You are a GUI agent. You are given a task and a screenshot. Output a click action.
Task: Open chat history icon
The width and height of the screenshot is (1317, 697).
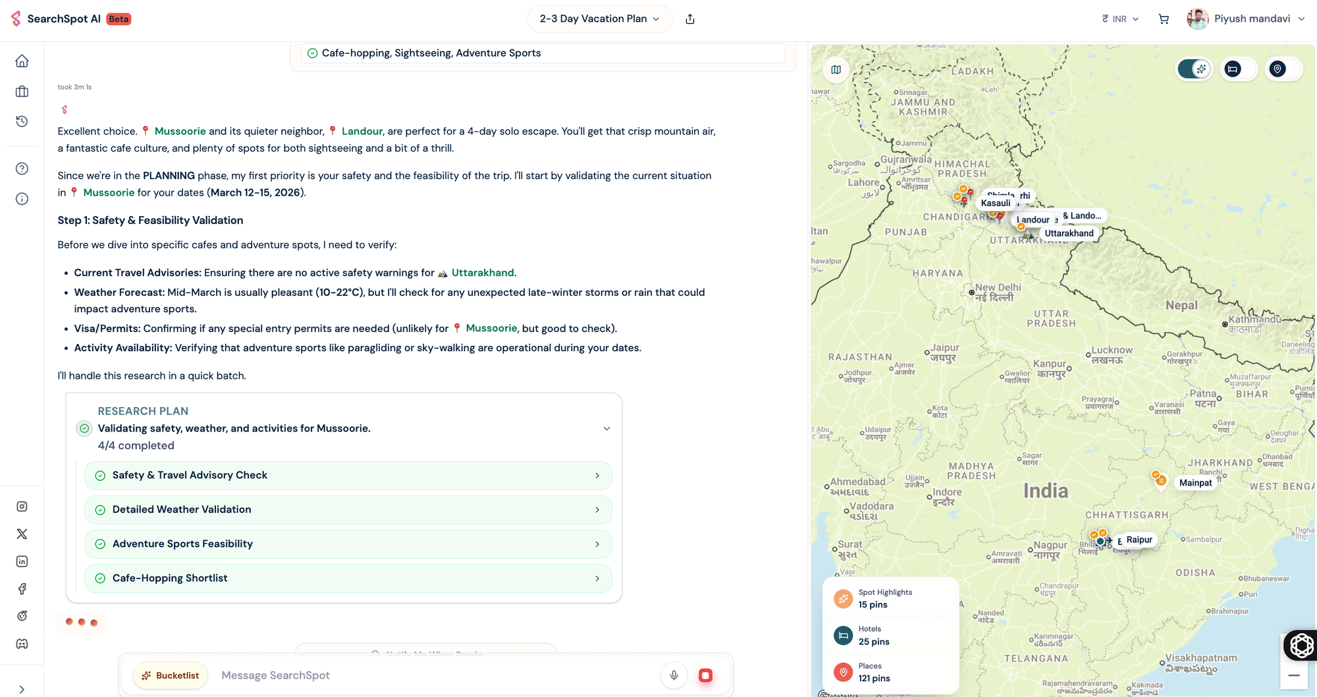tap(22, 121)
